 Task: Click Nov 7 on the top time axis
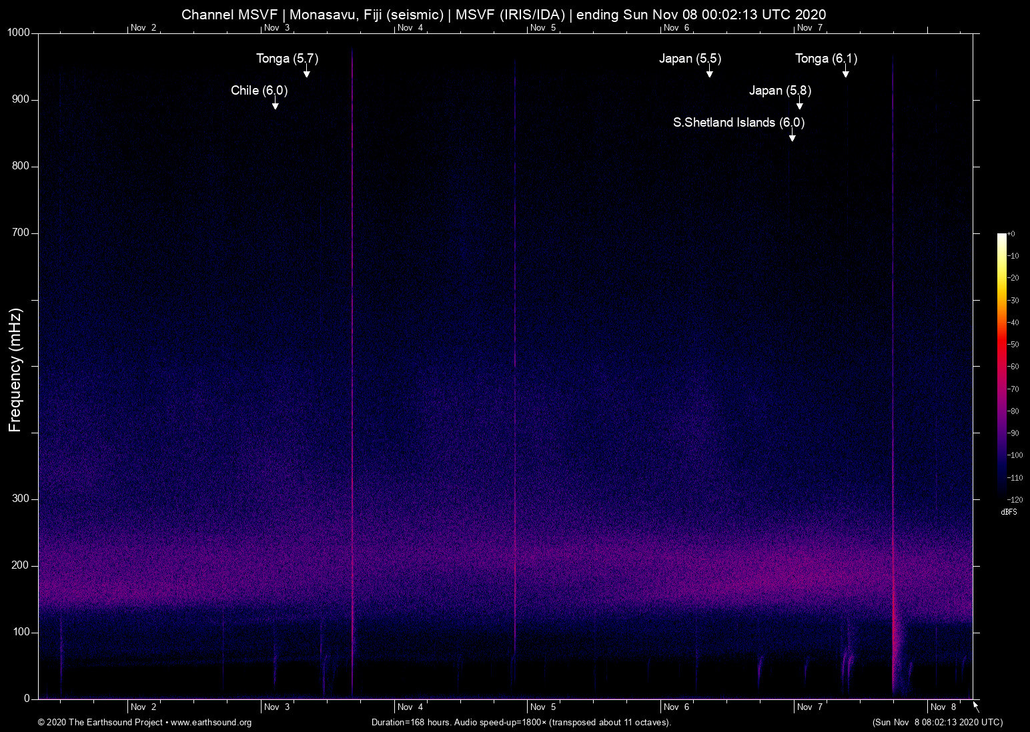pos(810,28)
